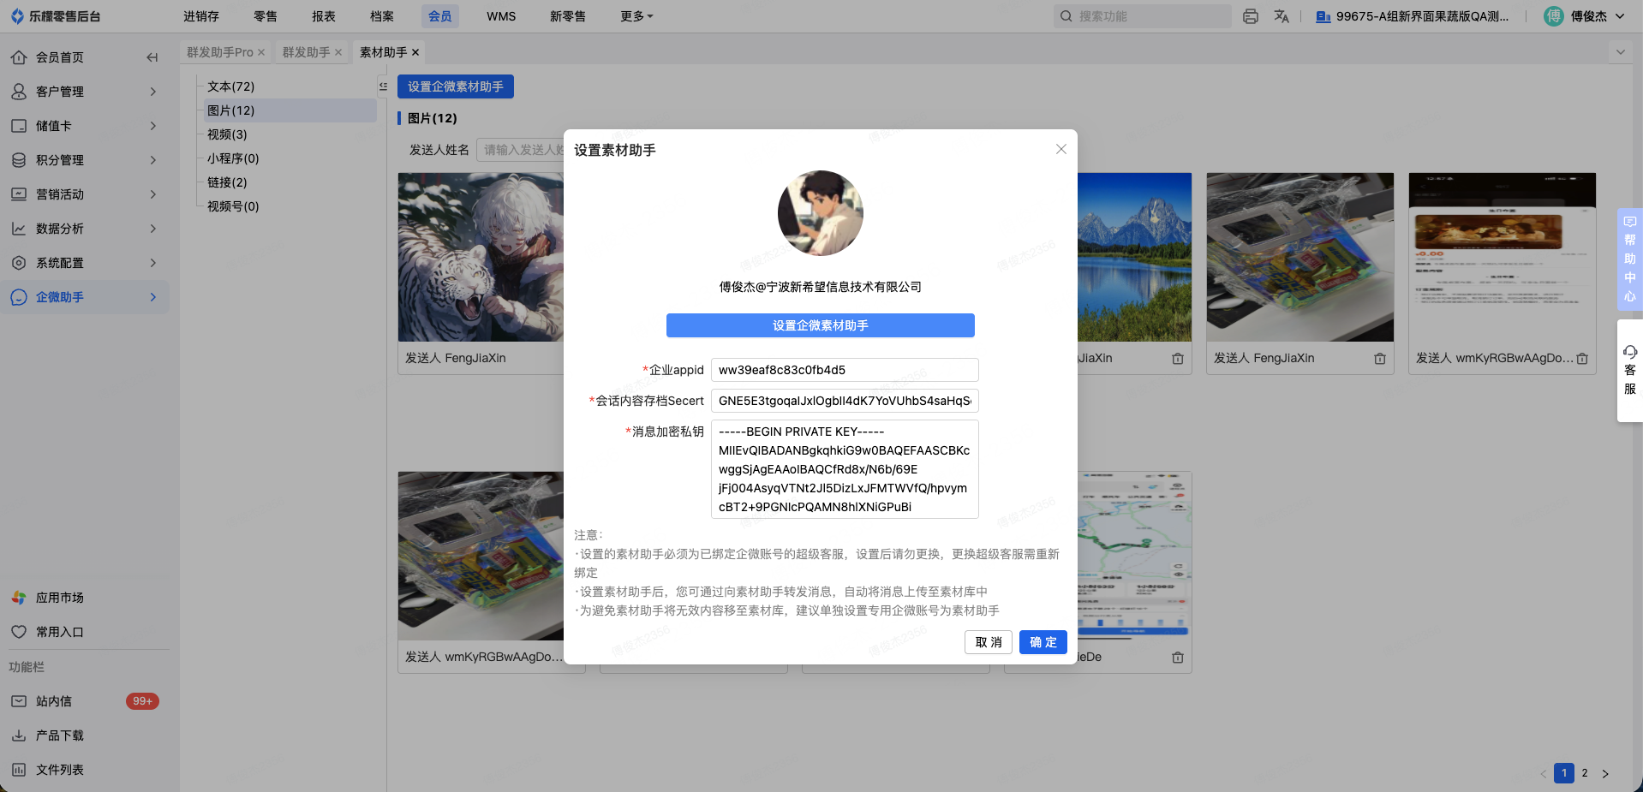
Task: Expand the tab list dropdown chevron
Action: [x=1620, y=52]
